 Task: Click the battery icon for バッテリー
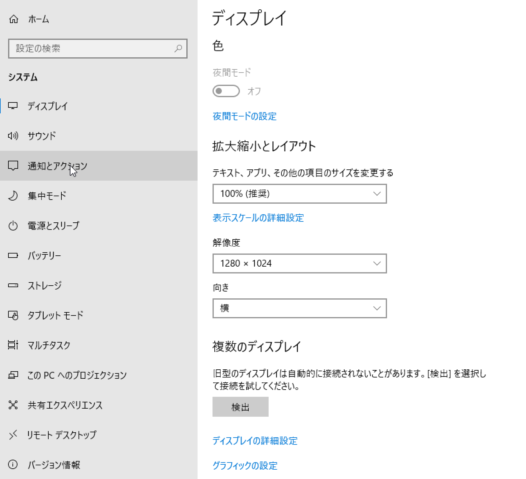click(13, 255)
